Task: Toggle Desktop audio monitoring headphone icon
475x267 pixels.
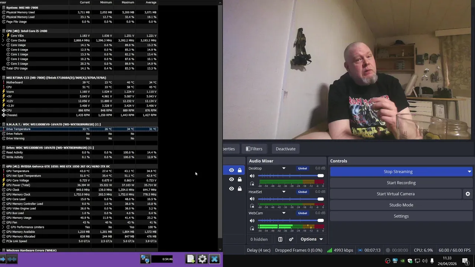Action: click(x=252, y=184)
